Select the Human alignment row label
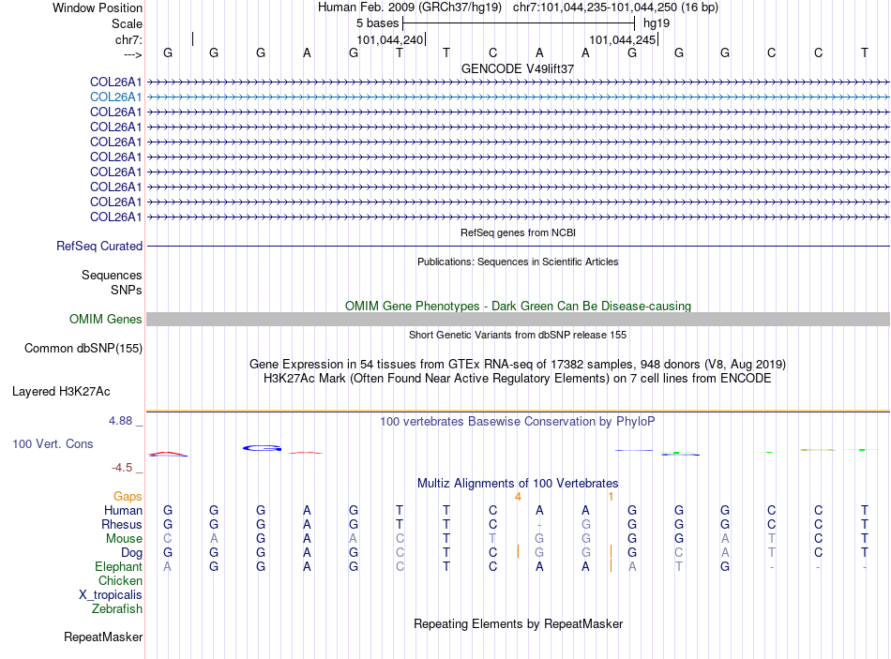The image size is (891, 659). tap(123, 511)
